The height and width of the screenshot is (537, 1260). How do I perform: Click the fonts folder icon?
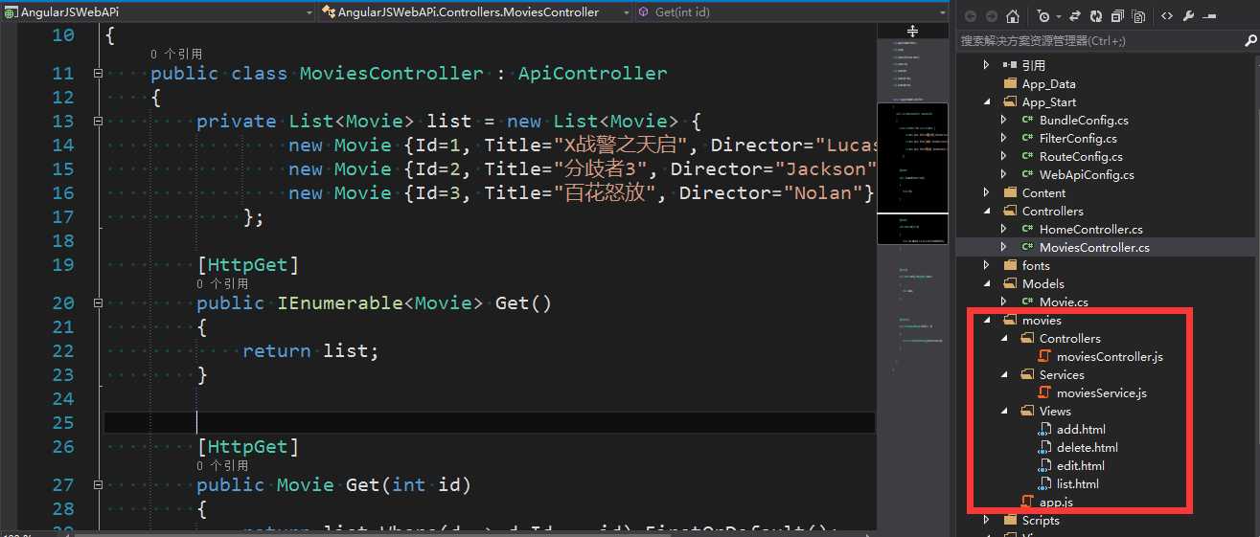(x=1011, y=265)
